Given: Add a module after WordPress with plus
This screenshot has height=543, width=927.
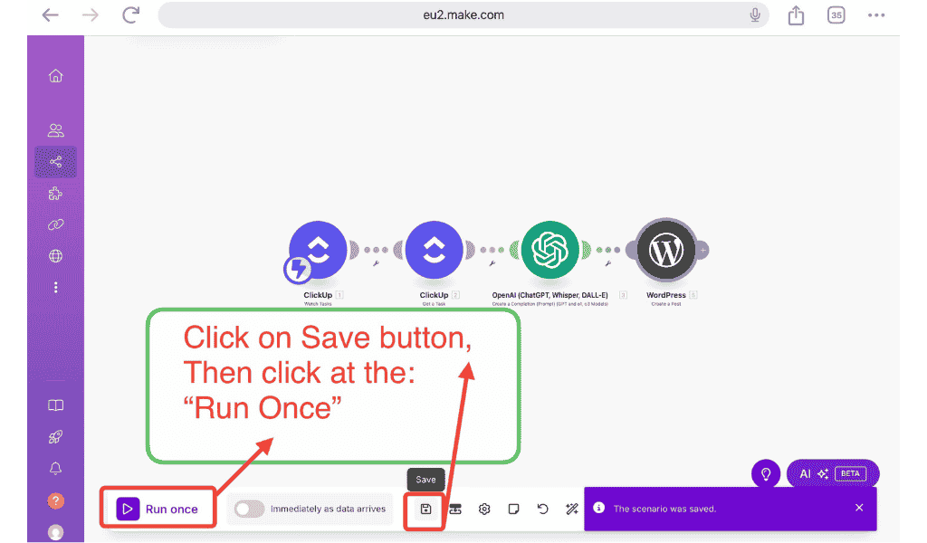Looking at the screenshot, I should [x=702, y=251].
